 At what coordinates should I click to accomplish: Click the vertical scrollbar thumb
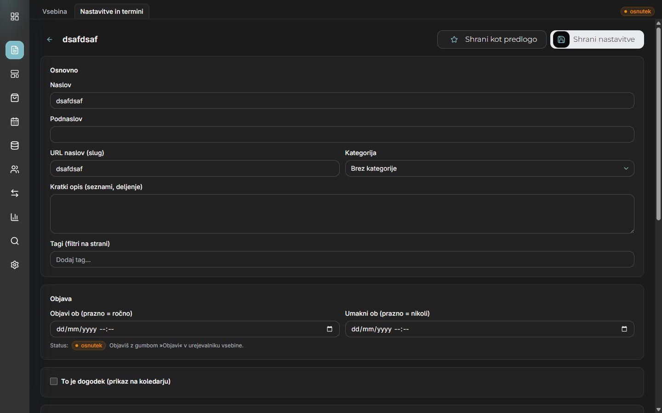coord(658,124)
